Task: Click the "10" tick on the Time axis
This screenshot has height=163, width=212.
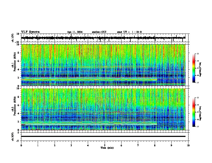Action: click(x=188, y=145)
